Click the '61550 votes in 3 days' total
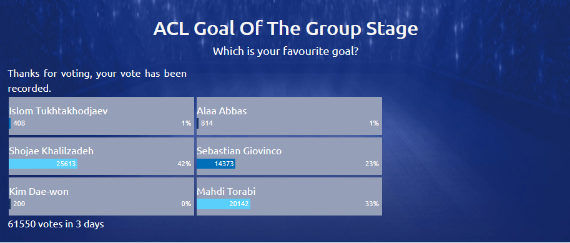 [x=56, y=224]
